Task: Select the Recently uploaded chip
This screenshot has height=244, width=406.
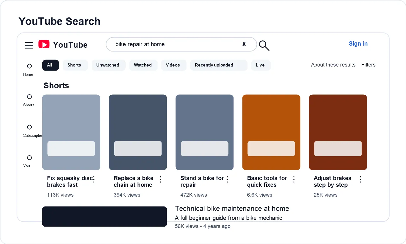Action: coord(219,65)
